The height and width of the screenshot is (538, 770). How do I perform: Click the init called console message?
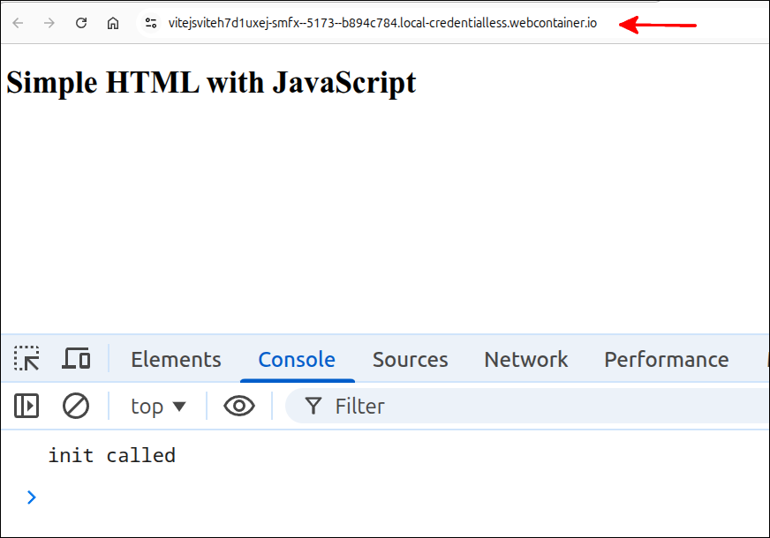[111, 455]
